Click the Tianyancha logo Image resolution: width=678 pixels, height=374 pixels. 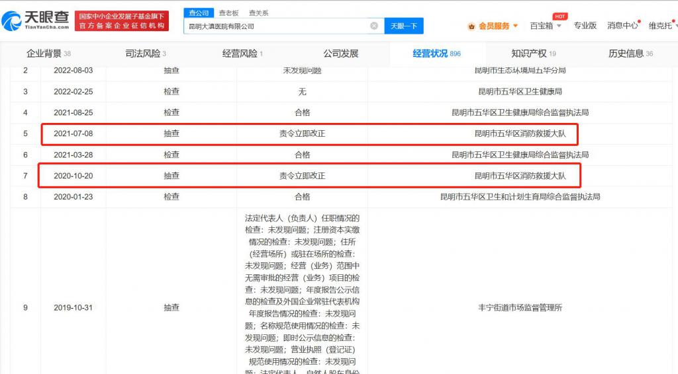[36, 20]
